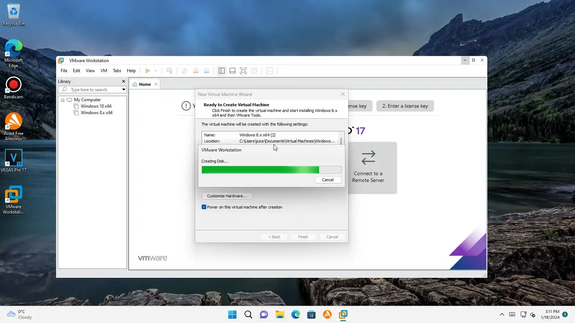Open the Chat app from the taskbar
The width and height of the screenshot is (575, 323).
click(x=264, y=315)
